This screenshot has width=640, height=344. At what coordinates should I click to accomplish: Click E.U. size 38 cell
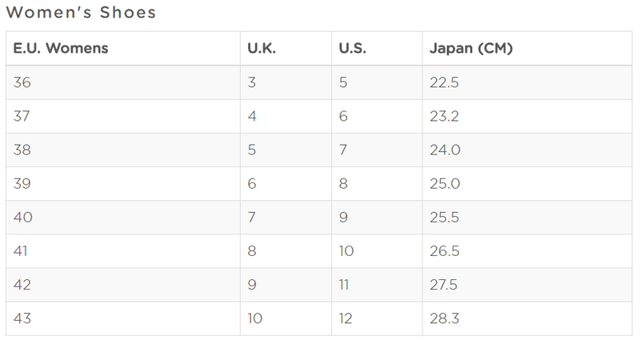123,150
